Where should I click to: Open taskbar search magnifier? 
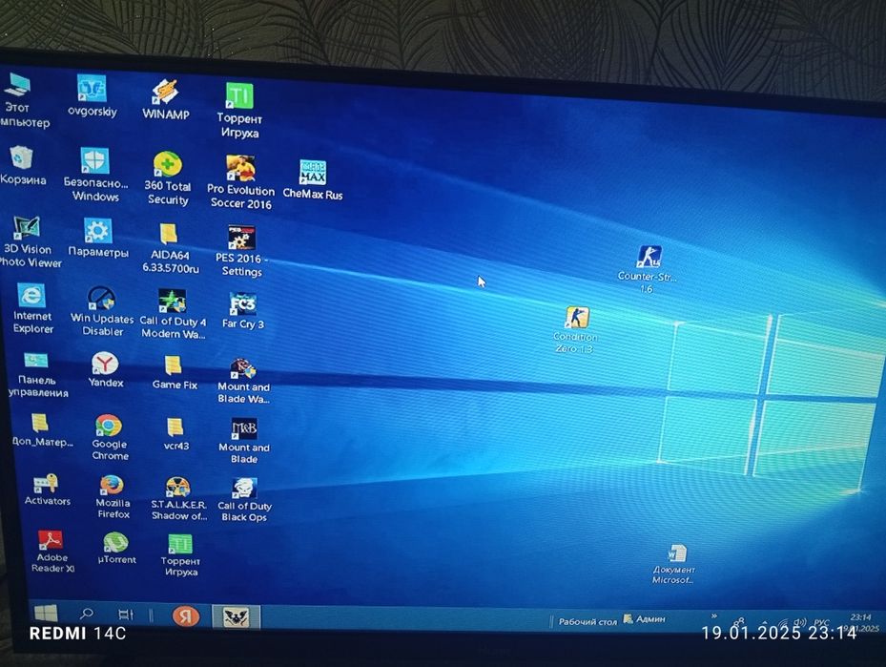(87, 614)
